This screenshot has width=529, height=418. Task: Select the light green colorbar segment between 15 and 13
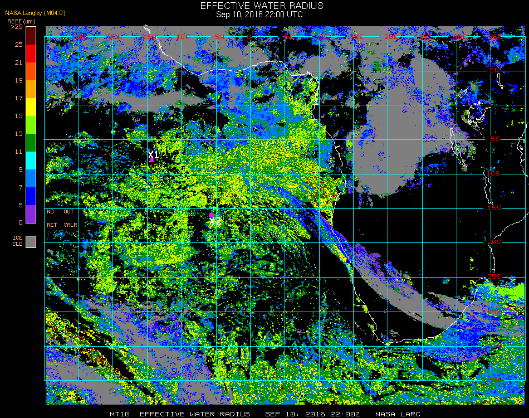tap(31, 125)
